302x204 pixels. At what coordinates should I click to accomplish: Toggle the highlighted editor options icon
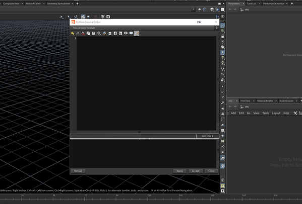(137, 33)
